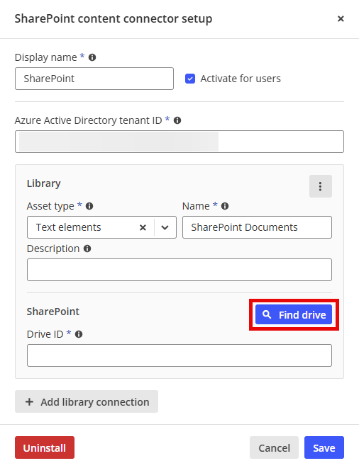
Task: Click Add library connection button
Action: click(x=87, y=401)
